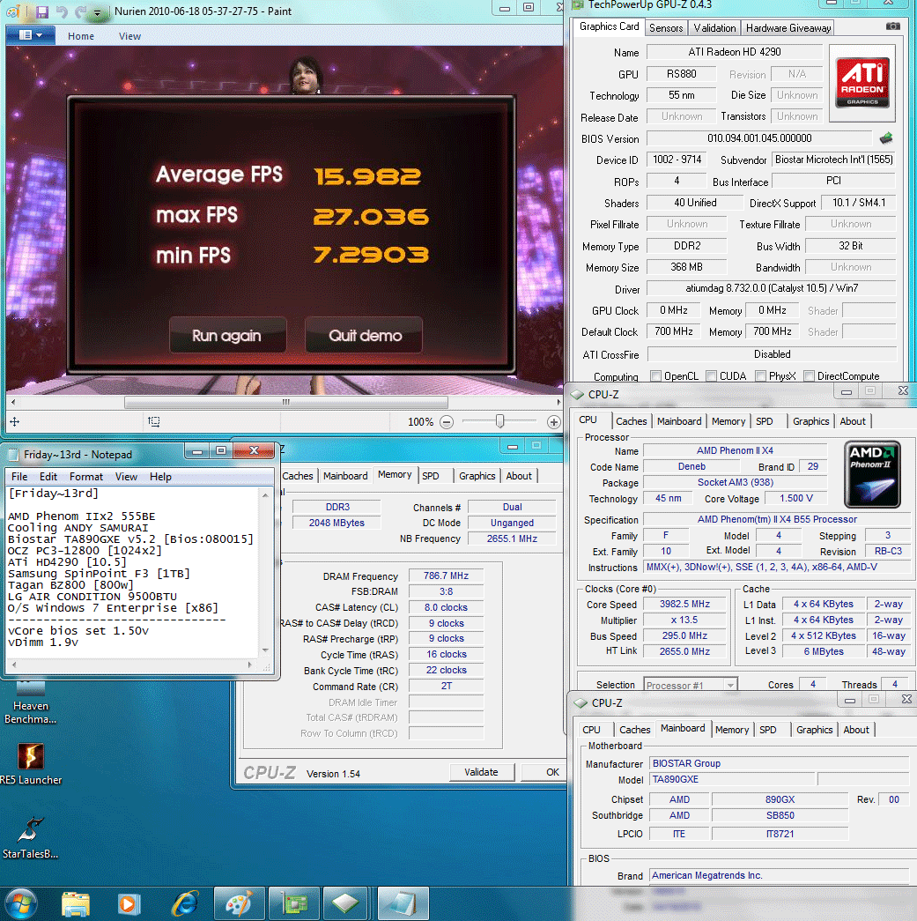Select Graphics tab in CPU-Z Memory window
This screenshot has width=917, height=921.
coord(477,476)
